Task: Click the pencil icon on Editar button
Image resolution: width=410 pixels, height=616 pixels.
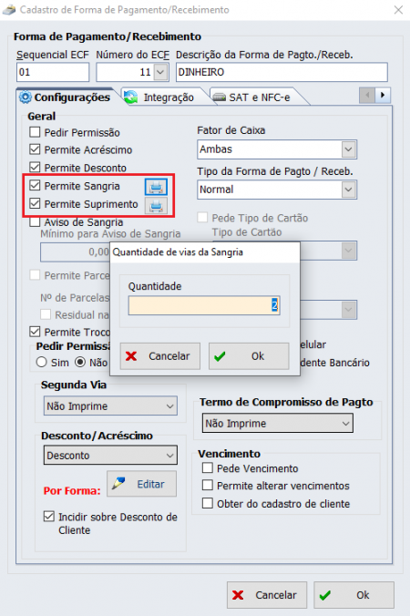Action: point(118,484)
